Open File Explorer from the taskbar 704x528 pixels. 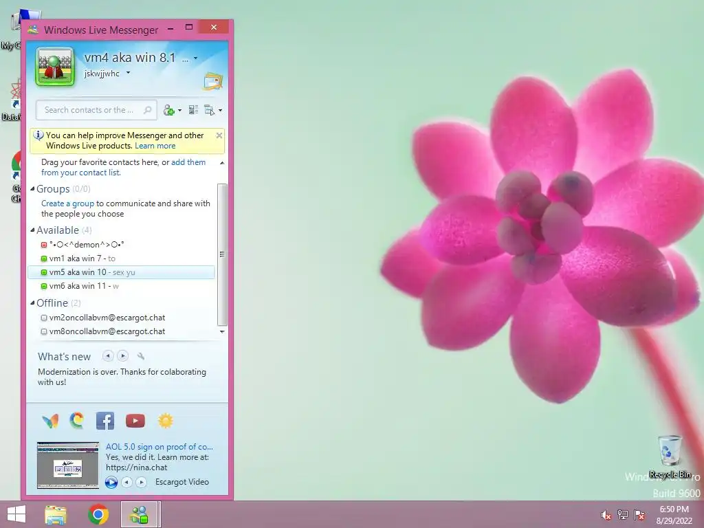click(56, 514)
